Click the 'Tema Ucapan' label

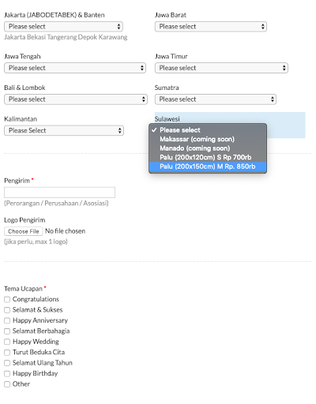23,289
